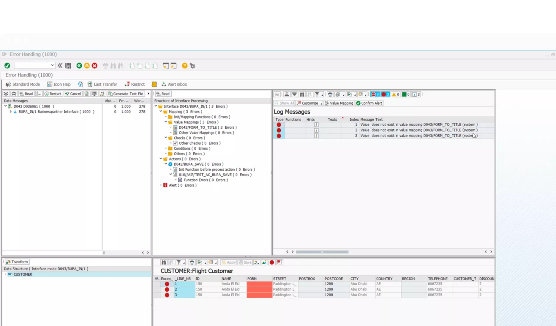Click the filter icon above Log Messages
Viewport: 556px width, 326px height.
pyautogui.click(x=317, y=94)
